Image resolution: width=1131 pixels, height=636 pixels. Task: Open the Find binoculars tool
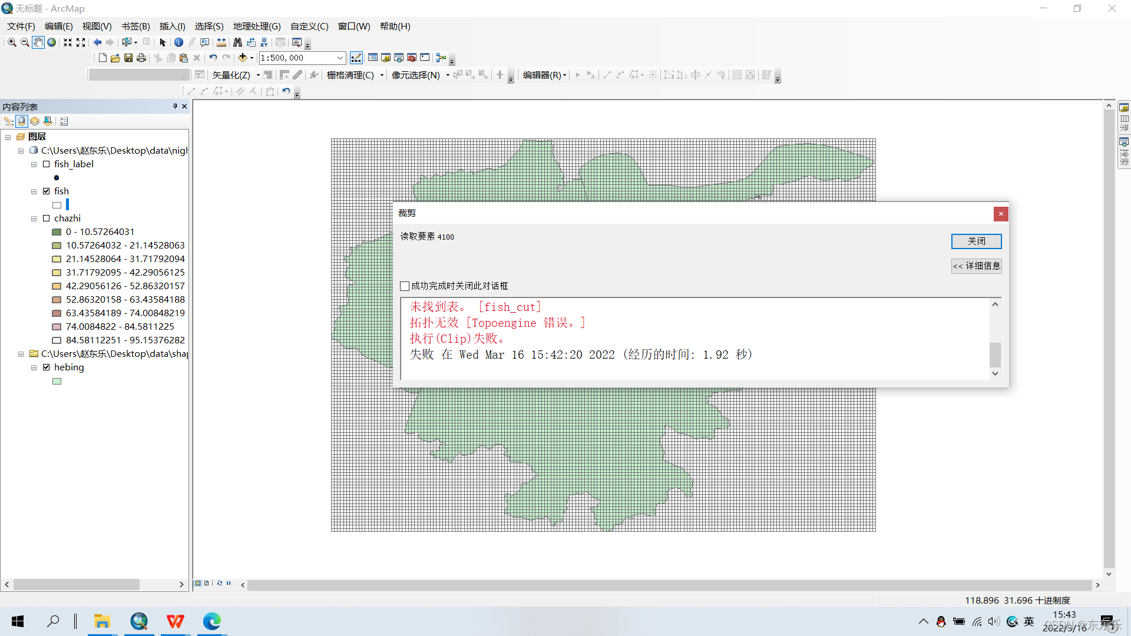coord(237,42)
